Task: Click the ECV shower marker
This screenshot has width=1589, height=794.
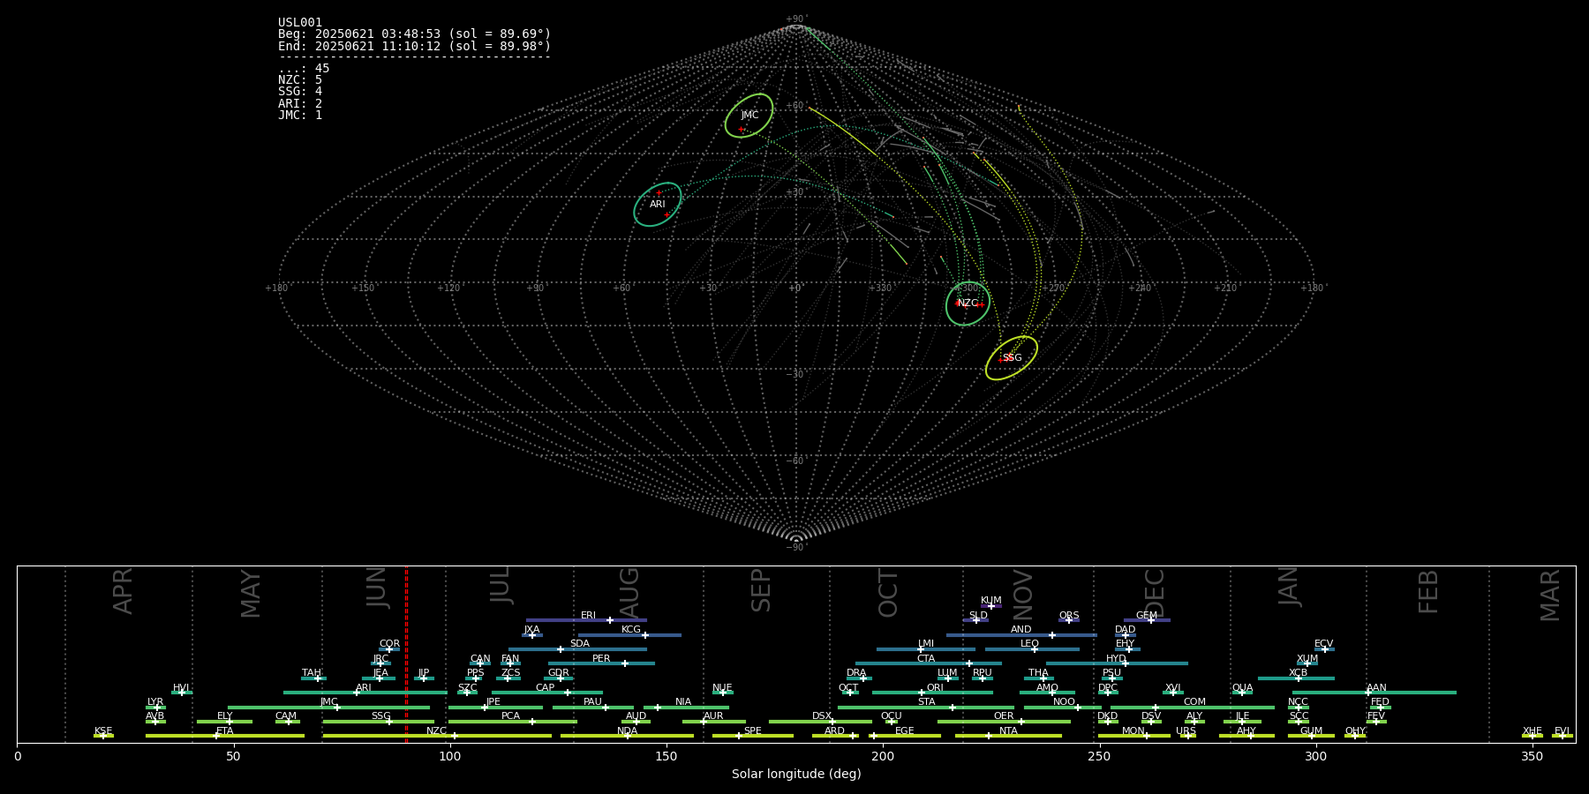Action: (x=1325, y=649)
